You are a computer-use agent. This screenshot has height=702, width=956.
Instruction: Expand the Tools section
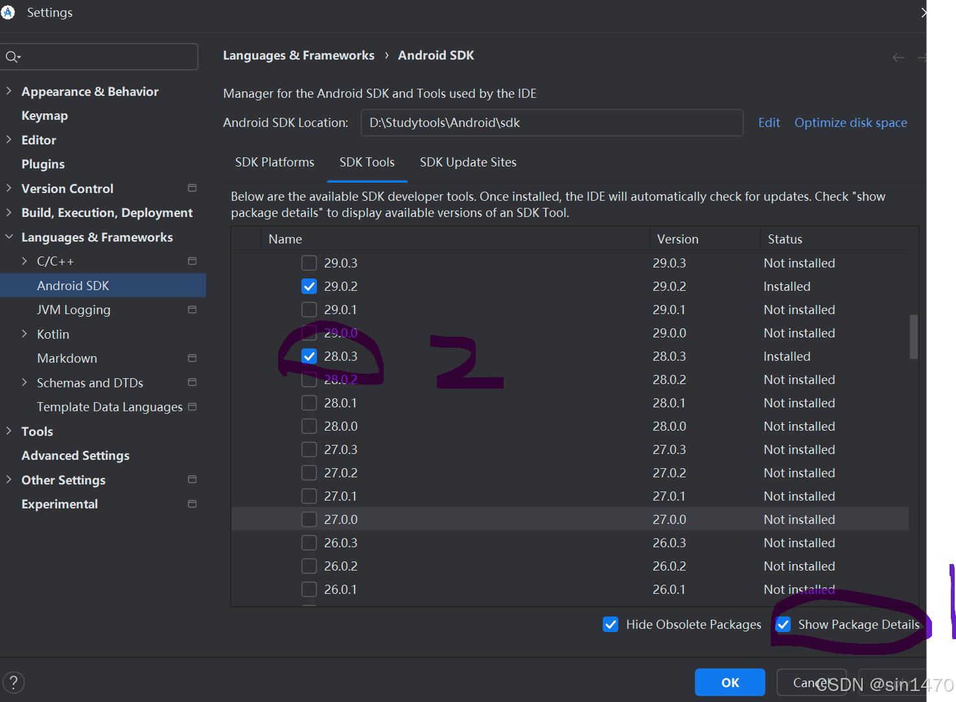pyautogui.click(x=9, y=431)
